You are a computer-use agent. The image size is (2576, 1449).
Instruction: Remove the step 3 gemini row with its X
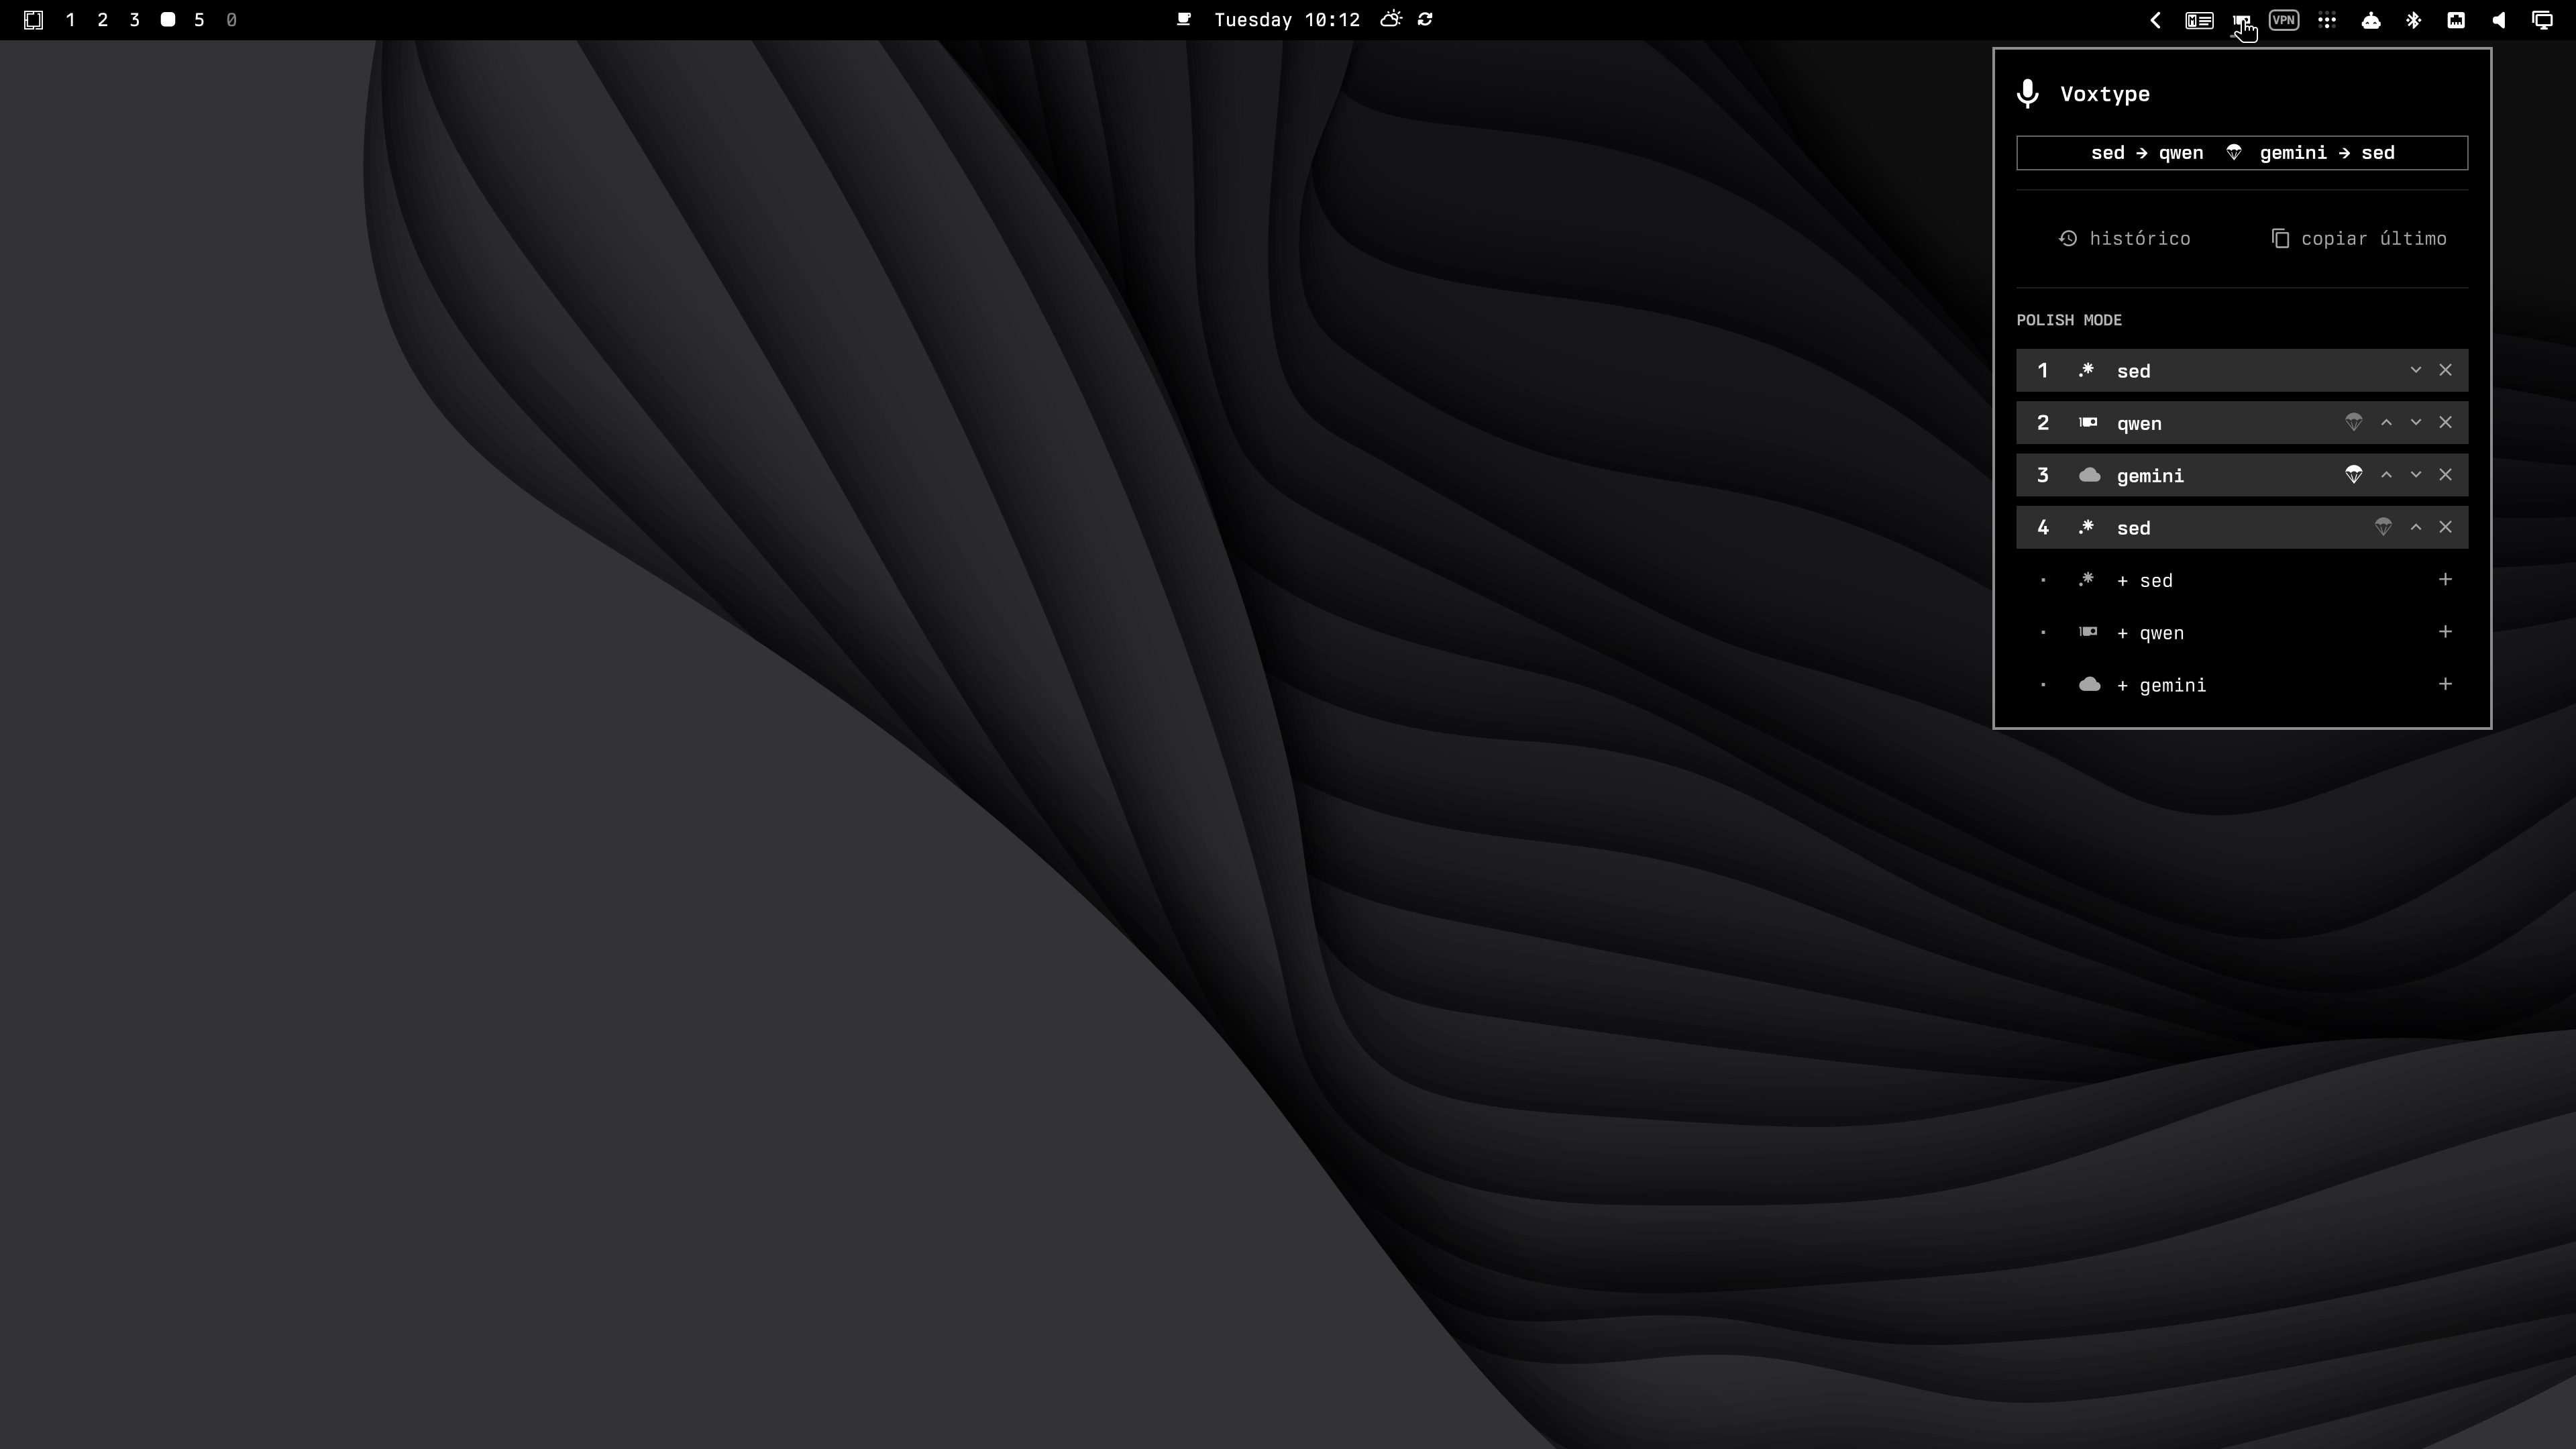click(2446, 475)
